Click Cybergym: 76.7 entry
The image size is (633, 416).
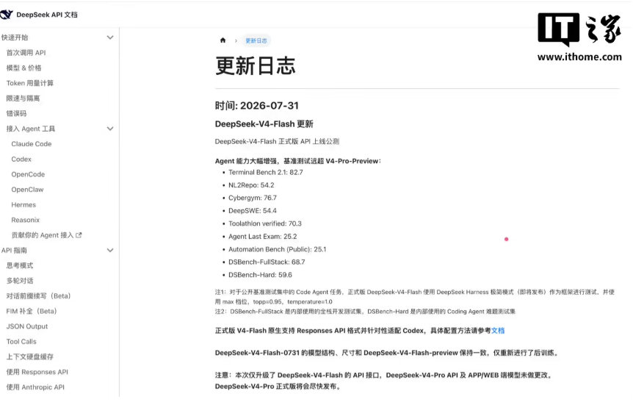(x=253, y=198)
